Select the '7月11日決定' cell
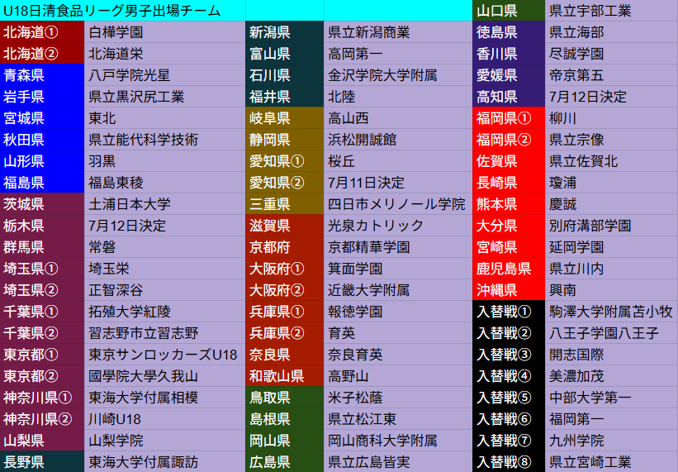The height and width of the screenshot is (472, 678). [398, 183]
